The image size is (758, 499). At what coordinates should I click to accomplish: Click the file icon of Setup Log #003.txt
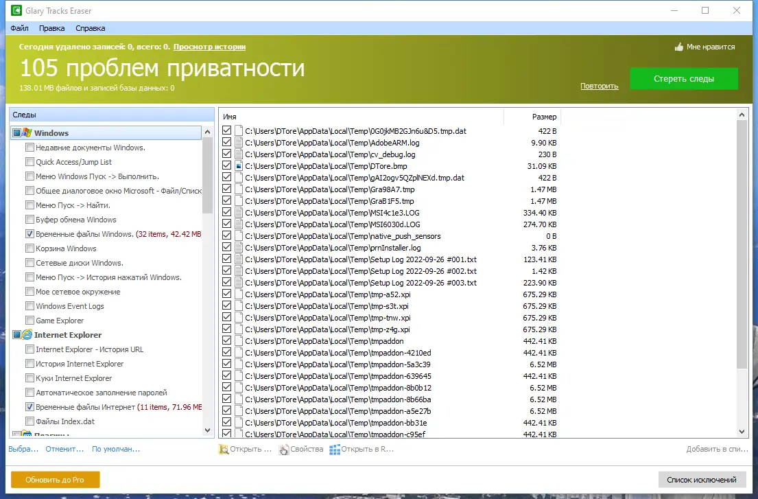click(x=238, y=283)
